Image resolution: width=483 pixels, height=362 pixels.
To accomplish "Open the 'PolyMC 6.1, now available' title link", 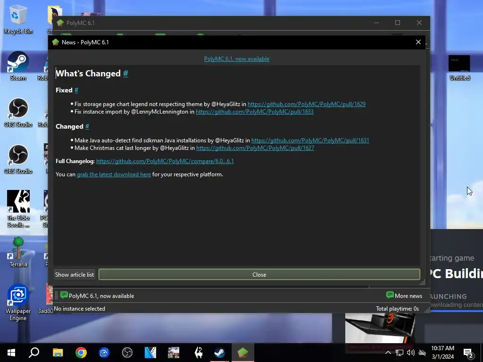I will pyautogui.click(x=237, y=59).
